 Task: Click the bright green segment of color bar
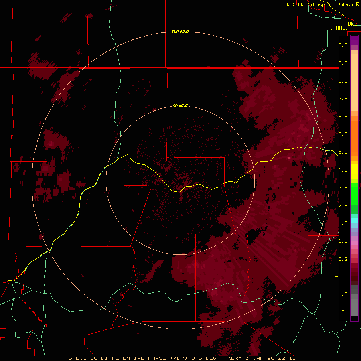(354, 193)
